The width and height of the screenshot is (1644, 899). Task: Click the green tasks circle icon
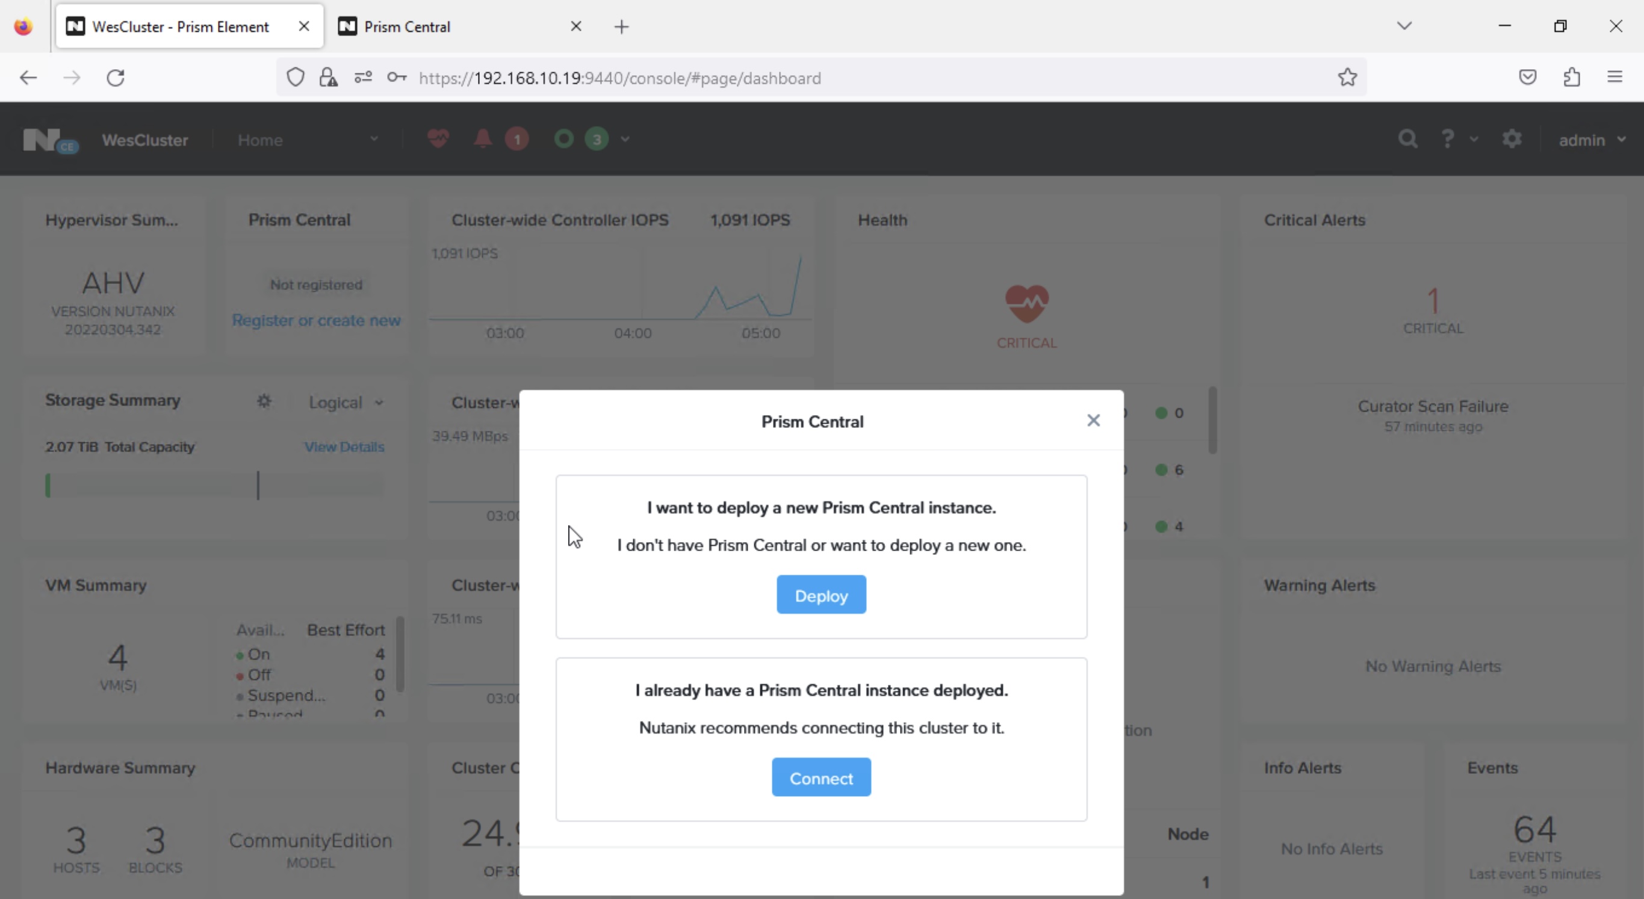pyautogui.click(x=563, y=138)
